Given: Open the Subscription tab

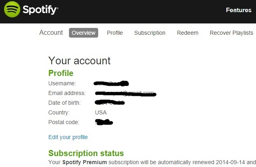Looking at the screenshot, I should tap(150, 33).
